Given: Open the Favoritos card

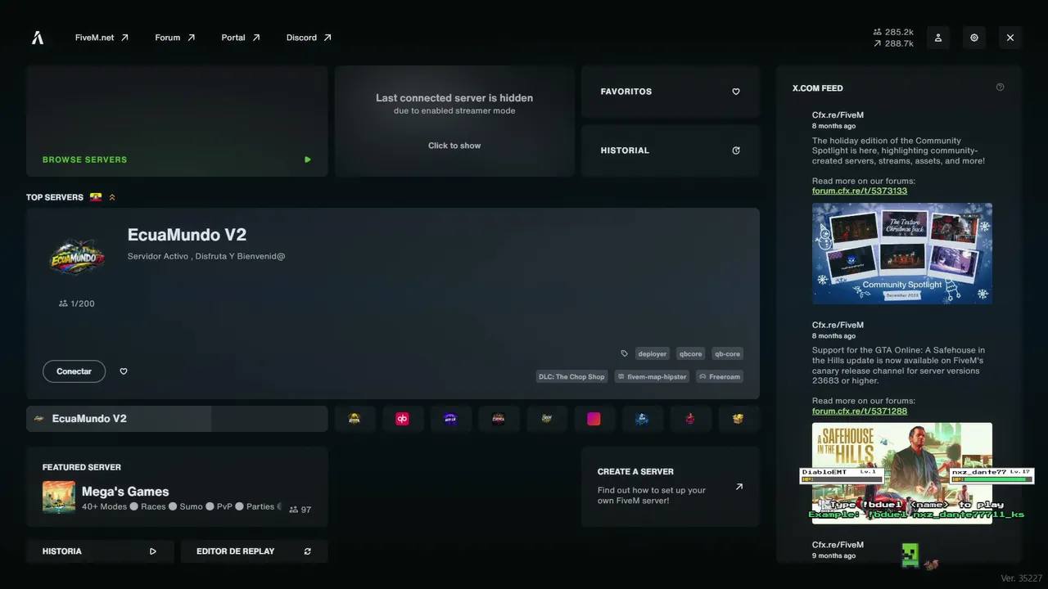Looking at the screenshot, I should tap(671, 92).
